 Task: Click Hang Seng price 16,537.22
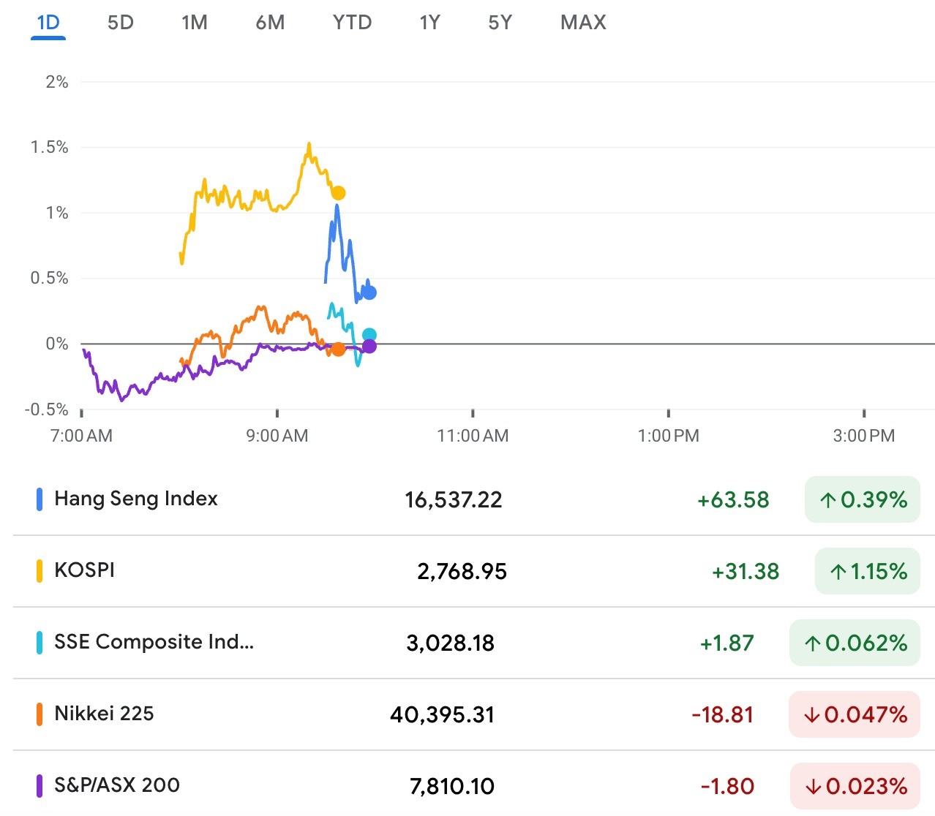coord(454,500)
